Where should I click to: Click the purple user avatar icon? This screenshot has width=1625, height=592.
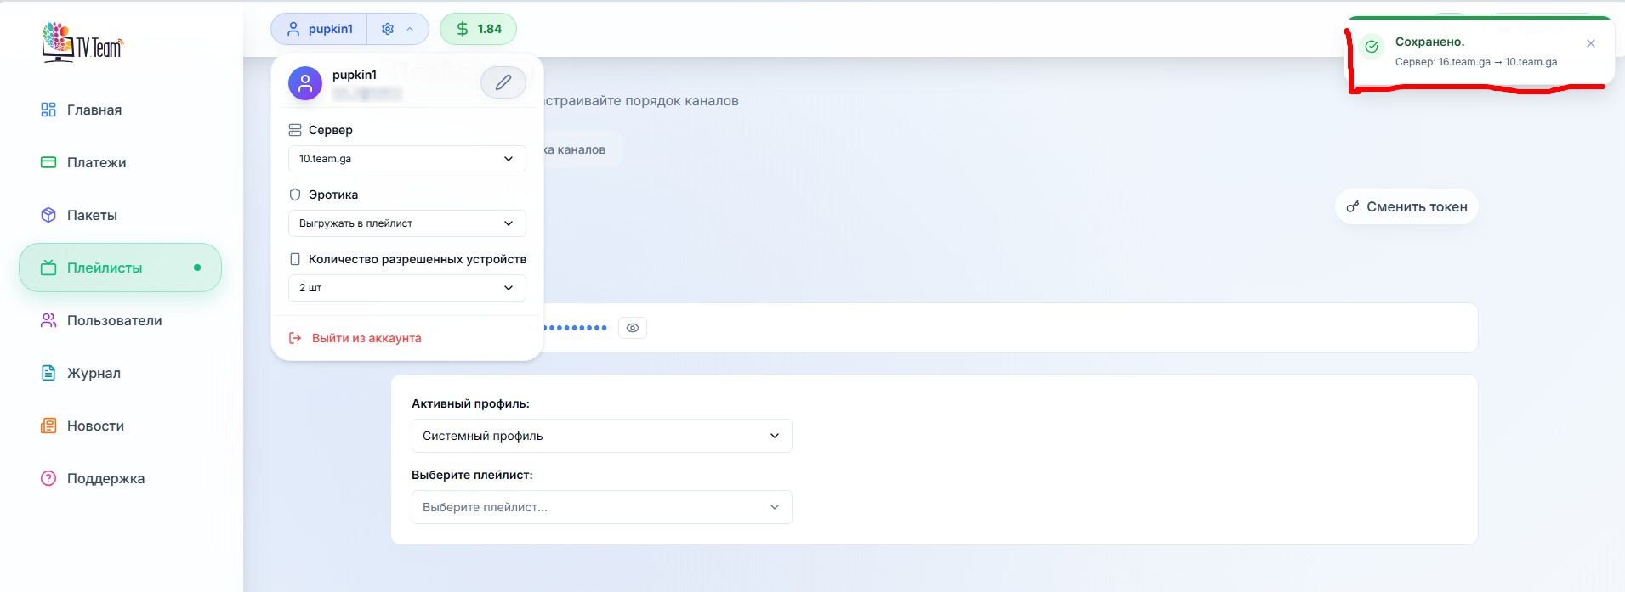click(x=304, y=83)
